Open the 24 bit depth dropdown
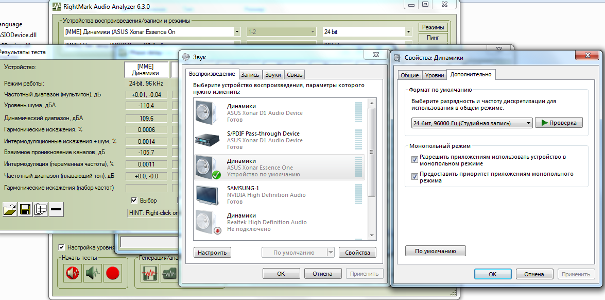Image resolution: width=605 pixels, height=300 pixels. click(x=408, y=31)
